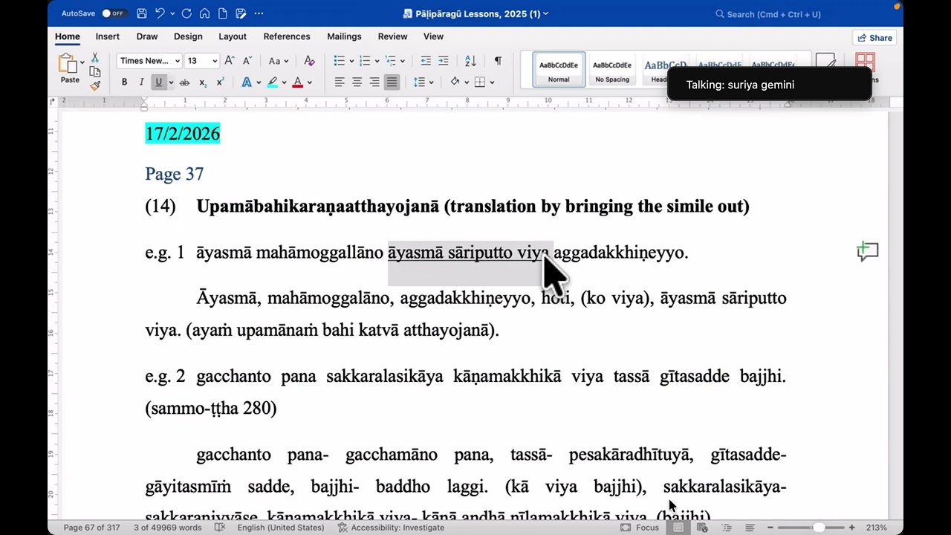This screenshot has width=951, height=535.
Task: Toggle Focus mode in status bar
Action: 640,528
